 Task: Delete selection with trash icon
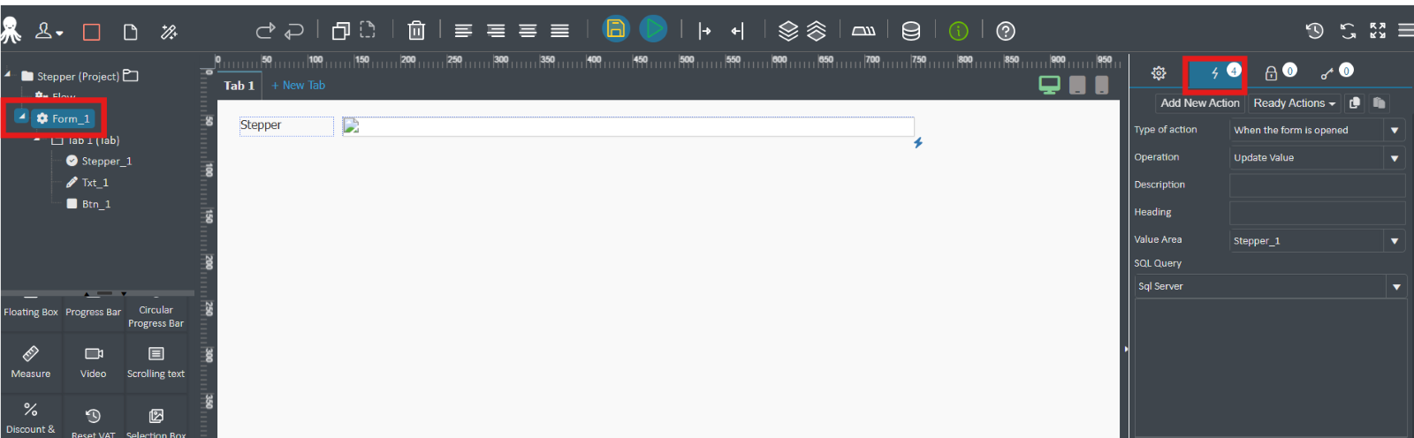pos(416,31)
